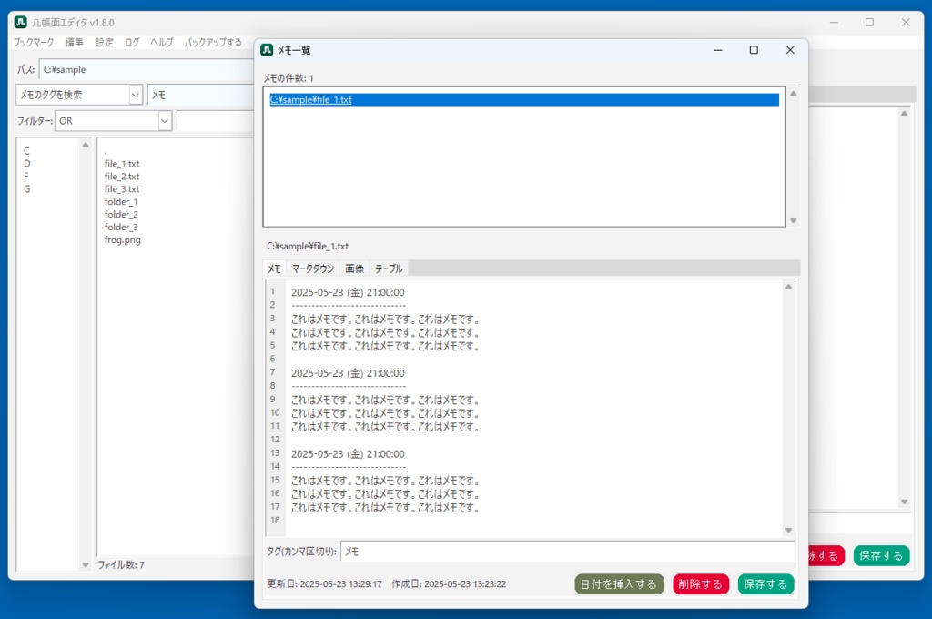Click the タグ(カンマ区切り) input field
932x619 pixels.
click(568, 552)
